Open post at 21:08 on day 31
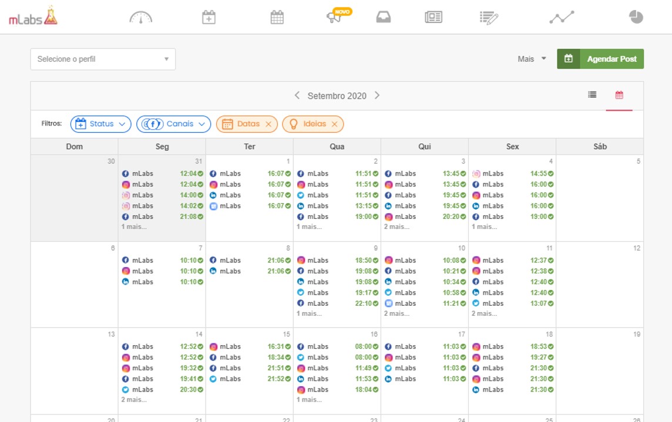The height and width of the screenshot is (422, 672). point(162,217)
